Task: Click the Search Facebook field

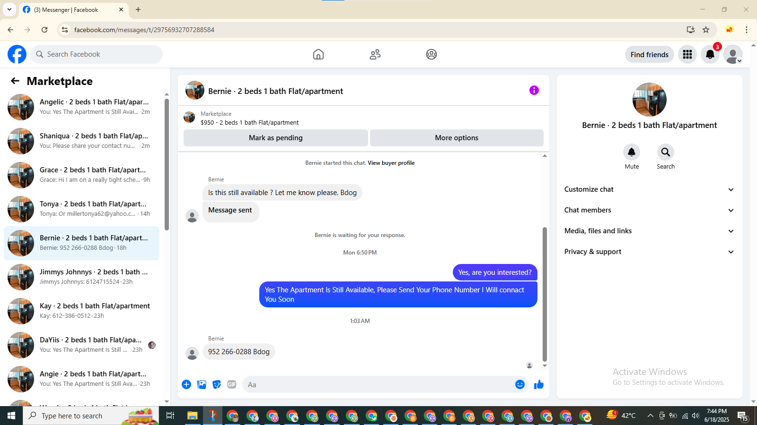Action: pyautogui.click(x=97, y=54)
